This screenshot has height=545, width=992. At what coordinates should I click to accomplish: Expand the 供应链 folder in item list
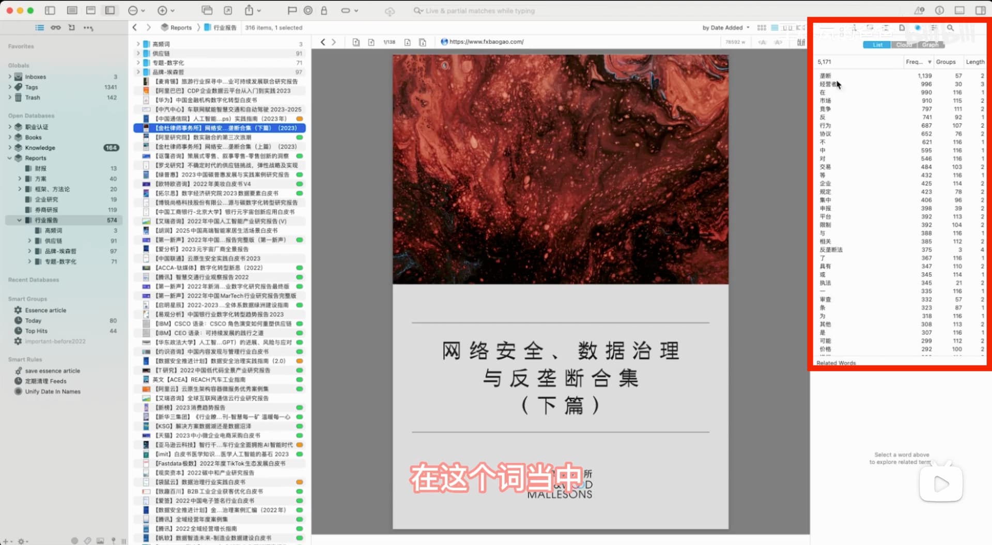[138, 53]
